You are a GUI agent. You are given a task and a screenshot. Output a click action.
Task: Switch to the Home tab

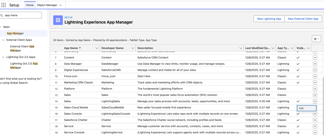[30, 5]
